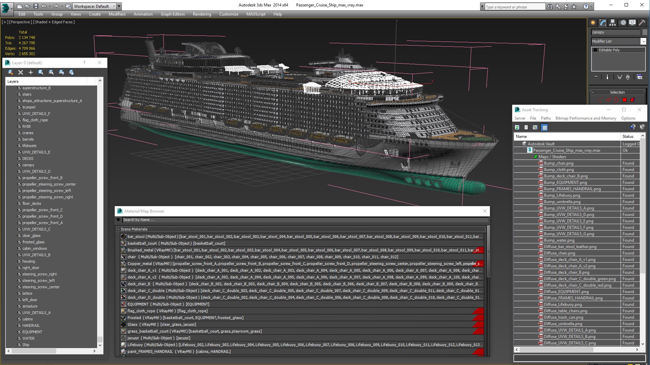The height and width of the screenshot is (365, 650).
Task: Toggle Element sub-object selection
Action: [633, 100]
